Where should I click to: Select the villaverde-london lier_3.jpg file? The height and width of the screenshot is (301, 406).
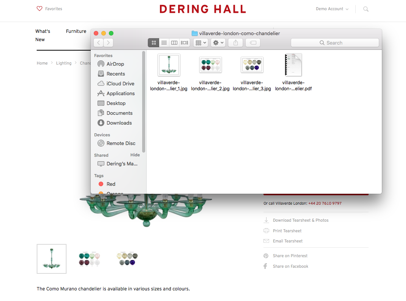tap(252, 73)
